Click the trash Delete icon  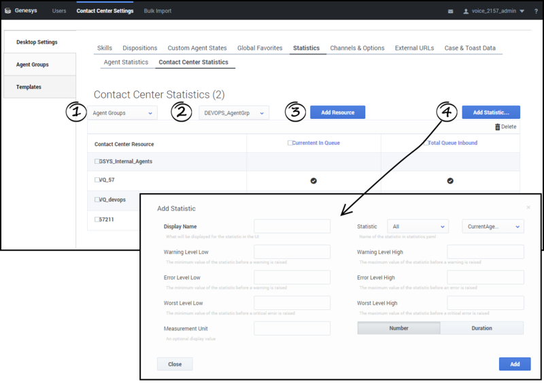pos(498,127)
